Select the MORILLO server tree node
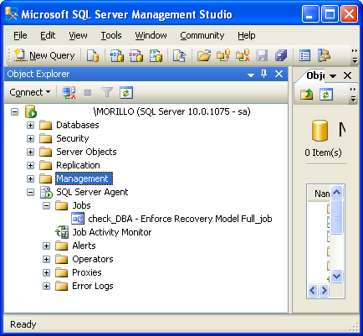 172,111
